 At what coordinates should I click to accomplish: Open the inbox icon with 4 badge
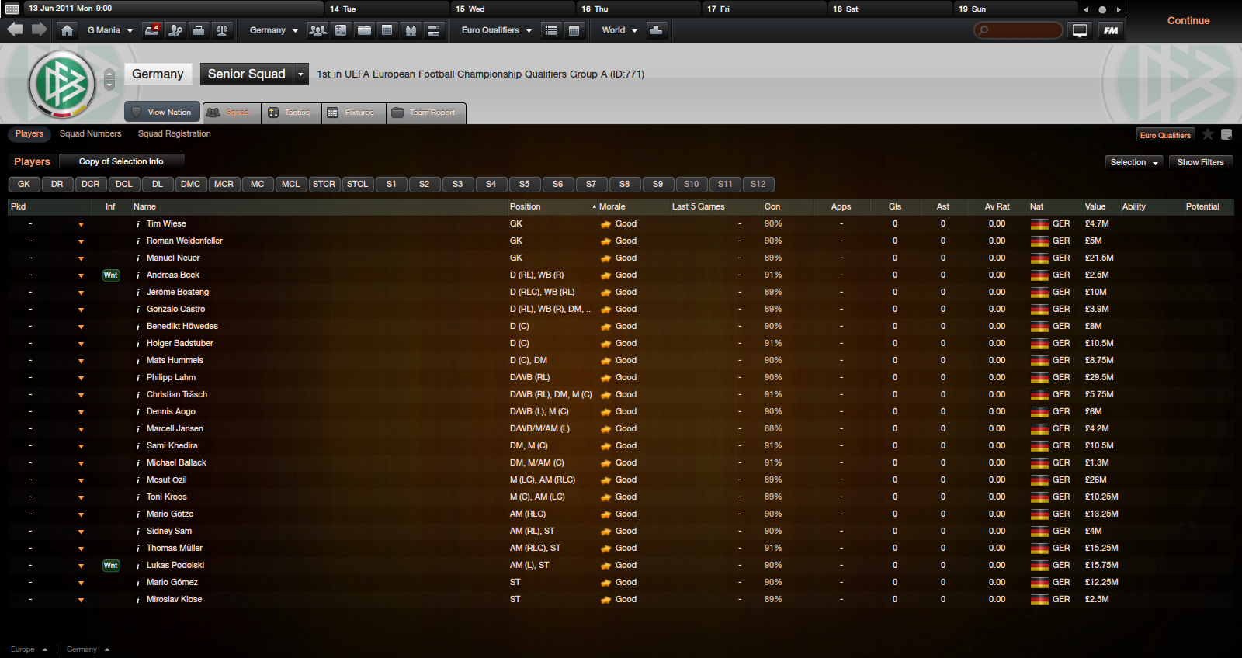coord(153,30)
